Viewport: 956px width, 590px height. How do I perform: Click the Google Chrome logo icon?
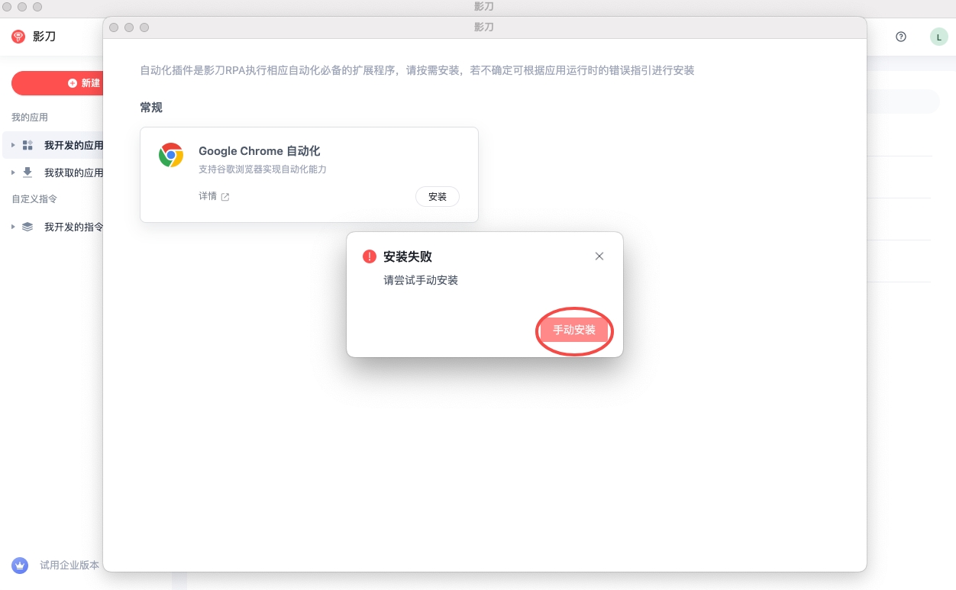coord(171,155)
